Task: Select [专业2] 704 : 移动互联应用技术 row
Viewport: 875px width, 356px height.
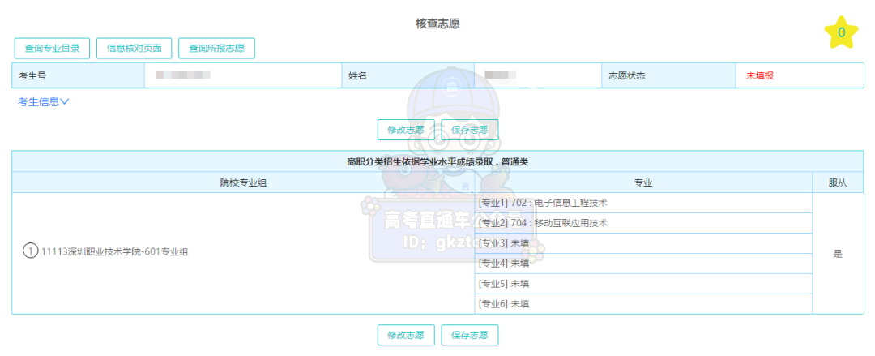Action: 643,223
